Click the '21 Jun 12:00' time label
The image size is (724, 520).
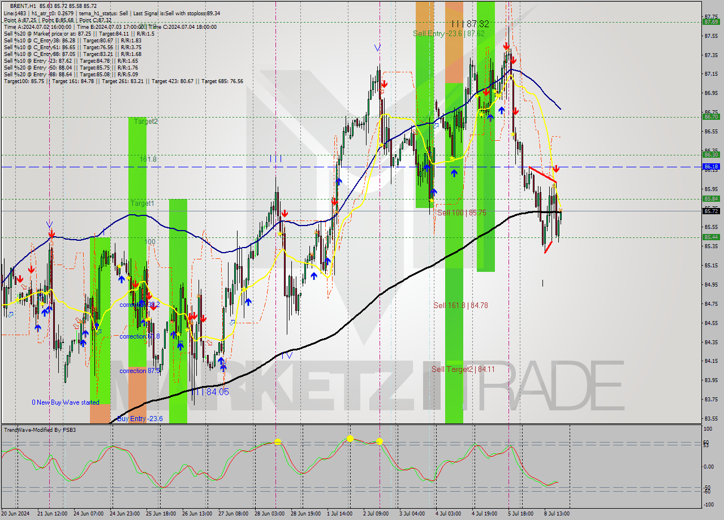52,514
